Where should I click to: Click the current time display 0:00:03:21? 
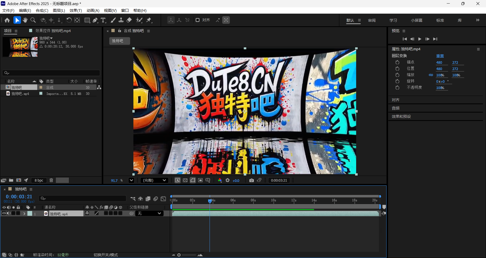[x=18, y=197]
